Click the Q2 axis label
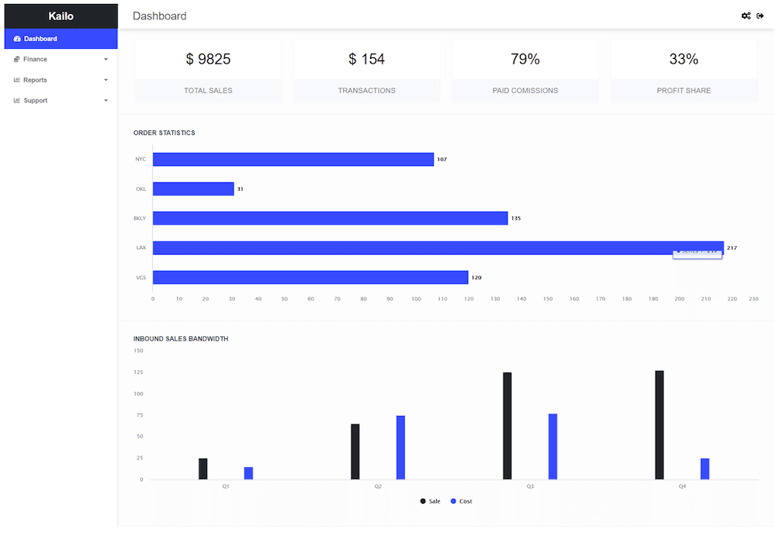The height and width of the screenshot is (544, 776). click(x=378, y=487)
